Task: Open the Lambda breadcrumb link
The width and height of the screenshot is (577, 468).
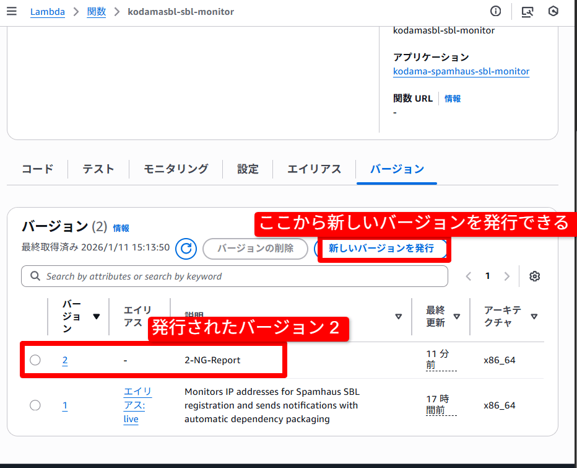Action: [48, 12]
